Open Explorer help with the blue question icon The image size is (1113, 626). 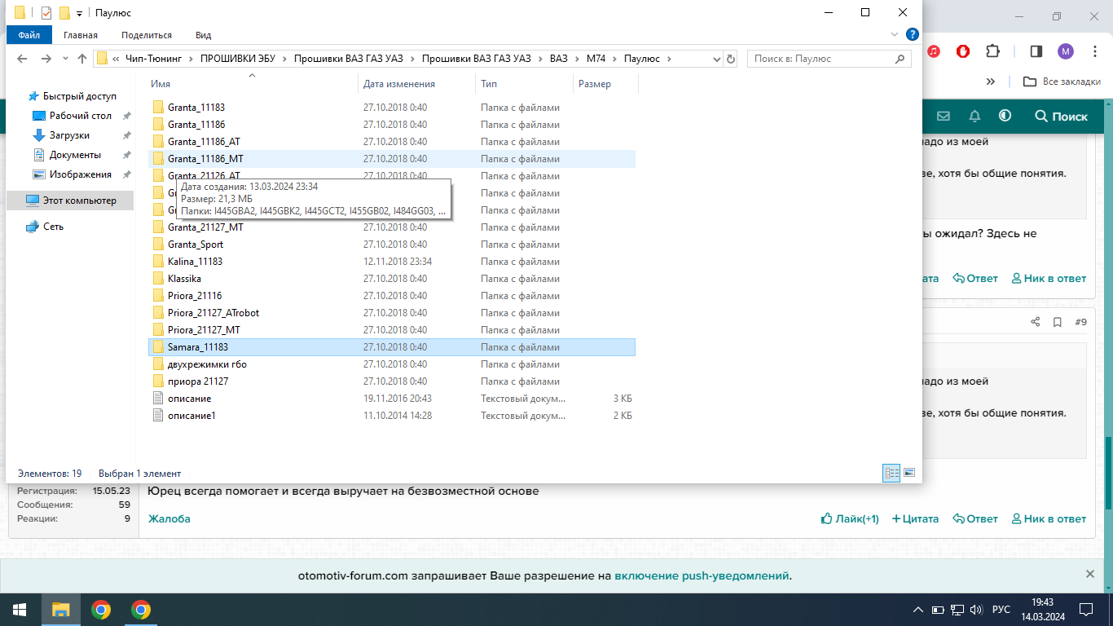tap(913, 35)
